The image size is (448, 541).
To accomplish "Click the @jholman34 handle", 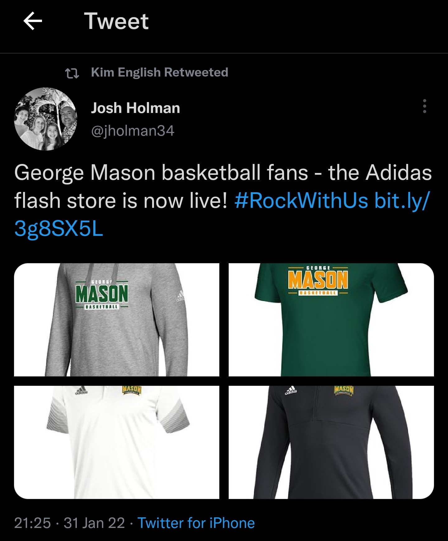I will [x=133, y=131].
